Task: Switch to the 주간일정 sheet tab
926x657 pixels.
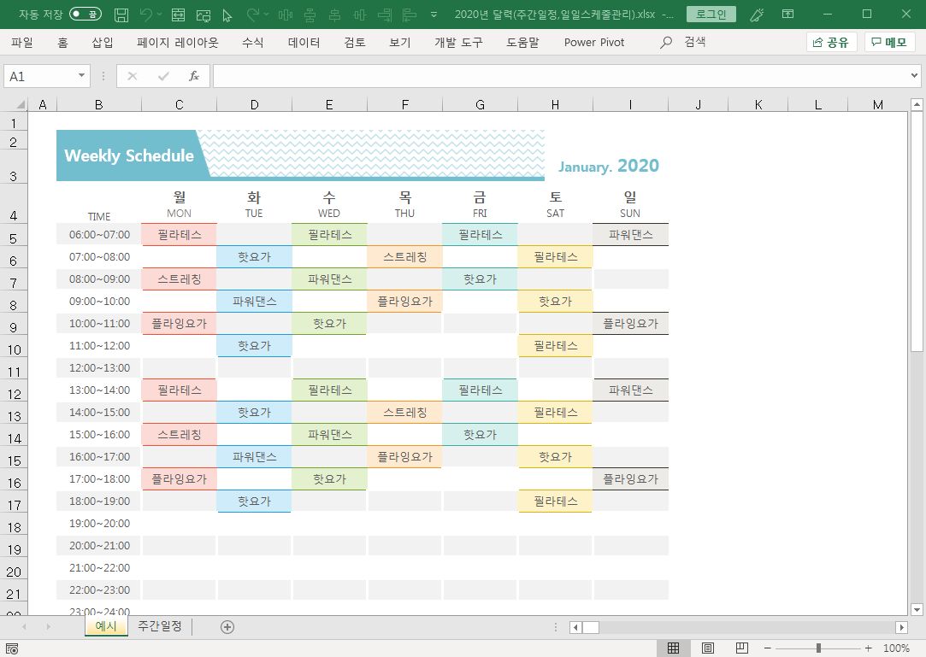Action: click(x=160, y=626)
